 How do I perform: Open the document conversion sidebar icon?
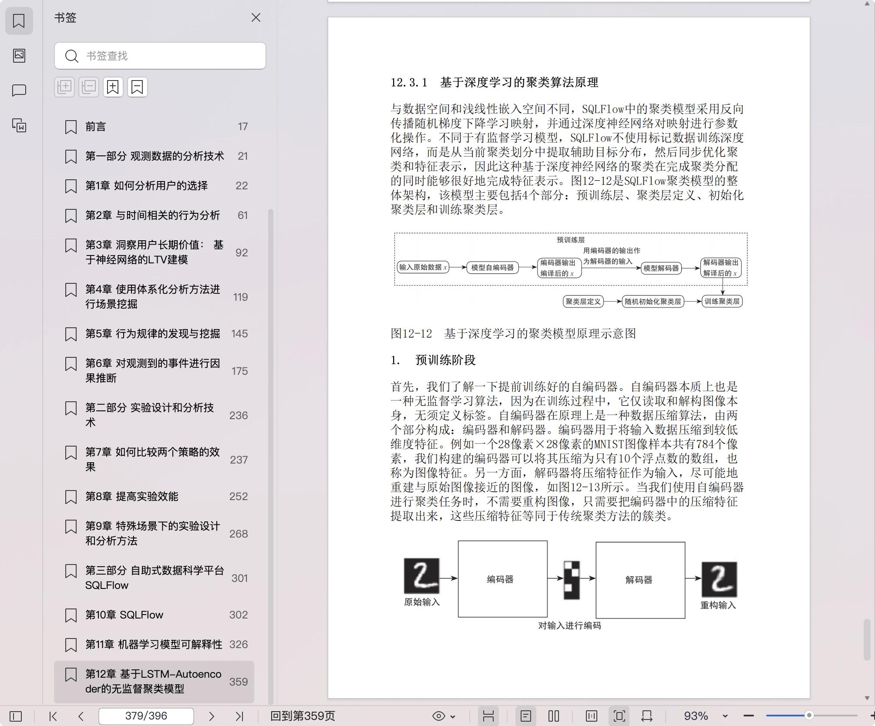[x=19, y=125]
